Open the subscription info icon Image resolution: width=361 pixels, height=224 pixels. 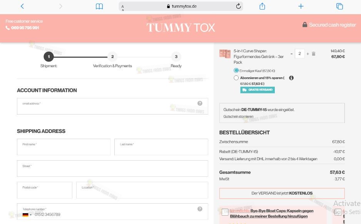coord(291,78)
